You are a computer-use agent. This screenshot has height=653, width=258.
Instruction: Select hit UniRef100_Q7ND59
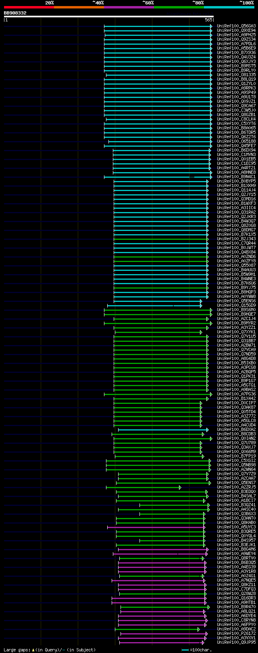click(236, 354)
